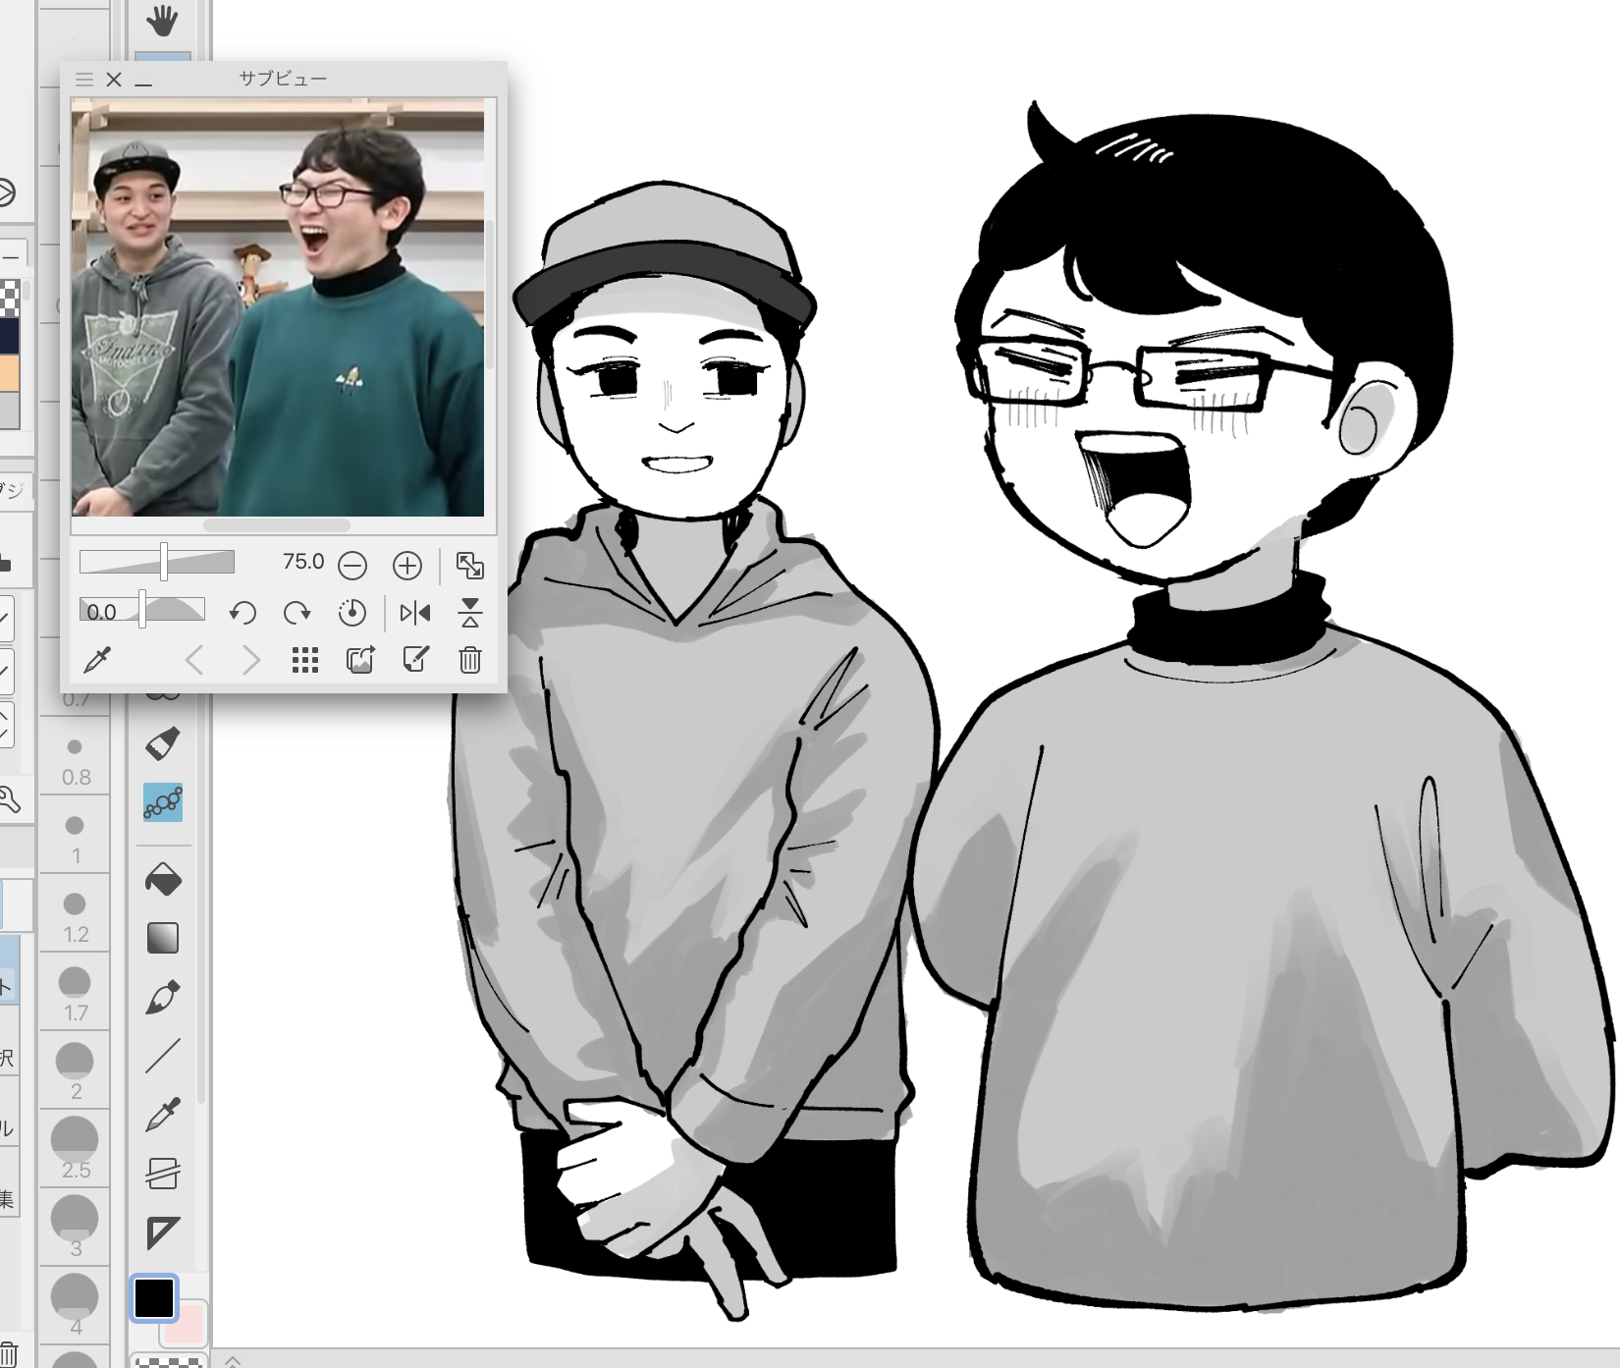Toggle vertical flip in Sub View
The image size is (1620, 1368).
470,613
